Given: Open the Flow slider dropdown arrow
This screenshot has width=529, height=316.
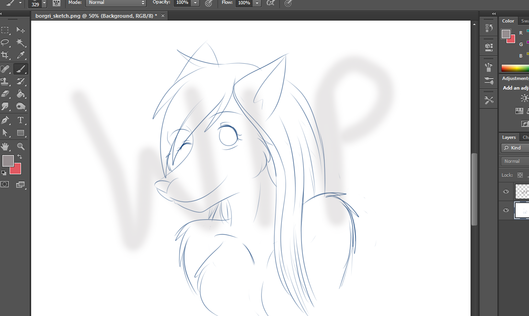Looking at the screenshot, I should coord(257,3).
